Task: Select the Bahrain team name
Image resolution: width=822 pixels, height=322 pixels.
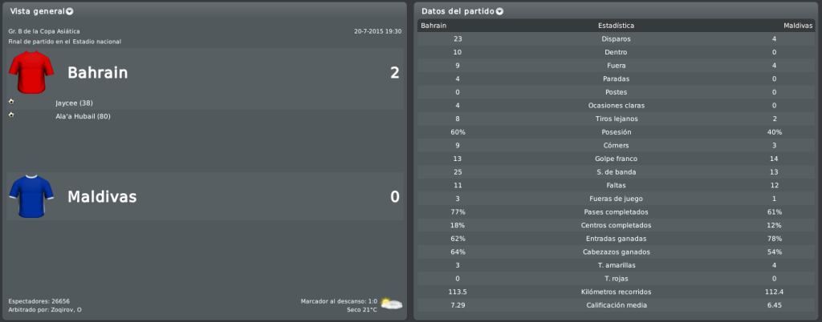Action: [97, 73]
